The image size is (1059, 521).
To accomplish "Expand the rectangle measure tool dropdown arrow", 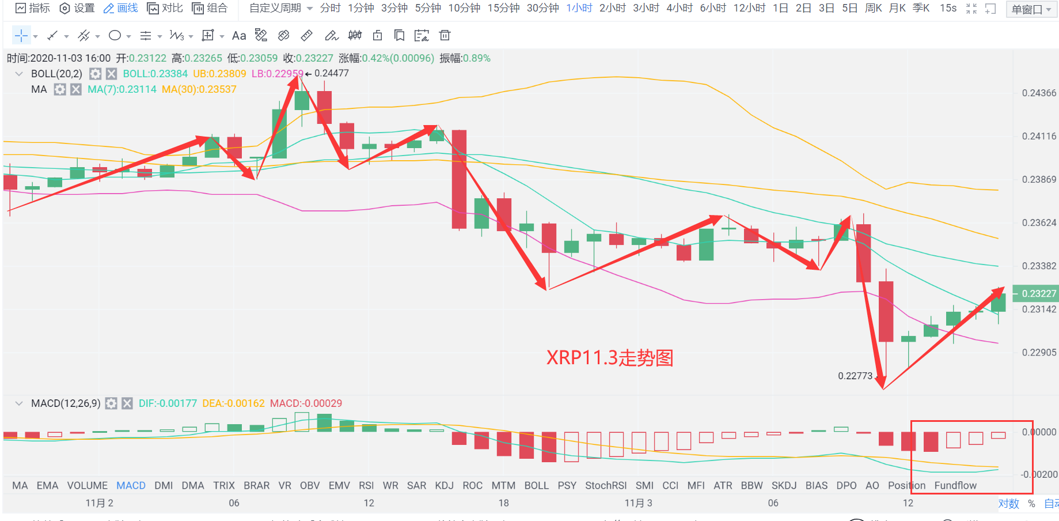I will (x=222, y=36).
